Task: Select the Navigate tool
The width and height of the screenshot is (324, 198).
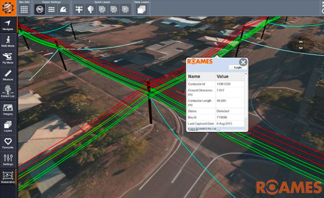Action: tap(8, 25)
